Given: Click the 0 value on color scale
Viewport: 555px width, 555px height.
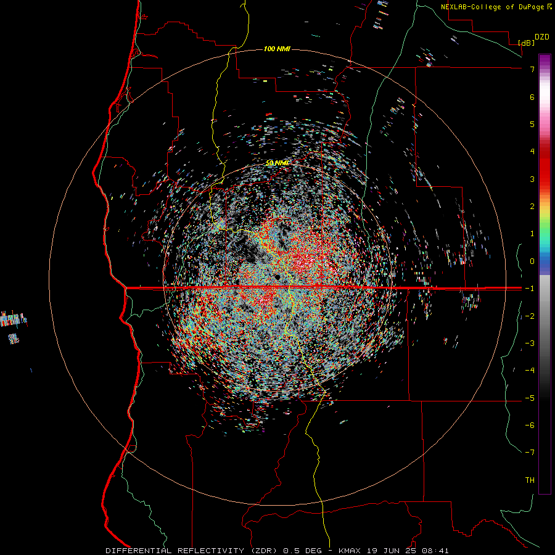Looking at the screenshot, I should 532,261.
